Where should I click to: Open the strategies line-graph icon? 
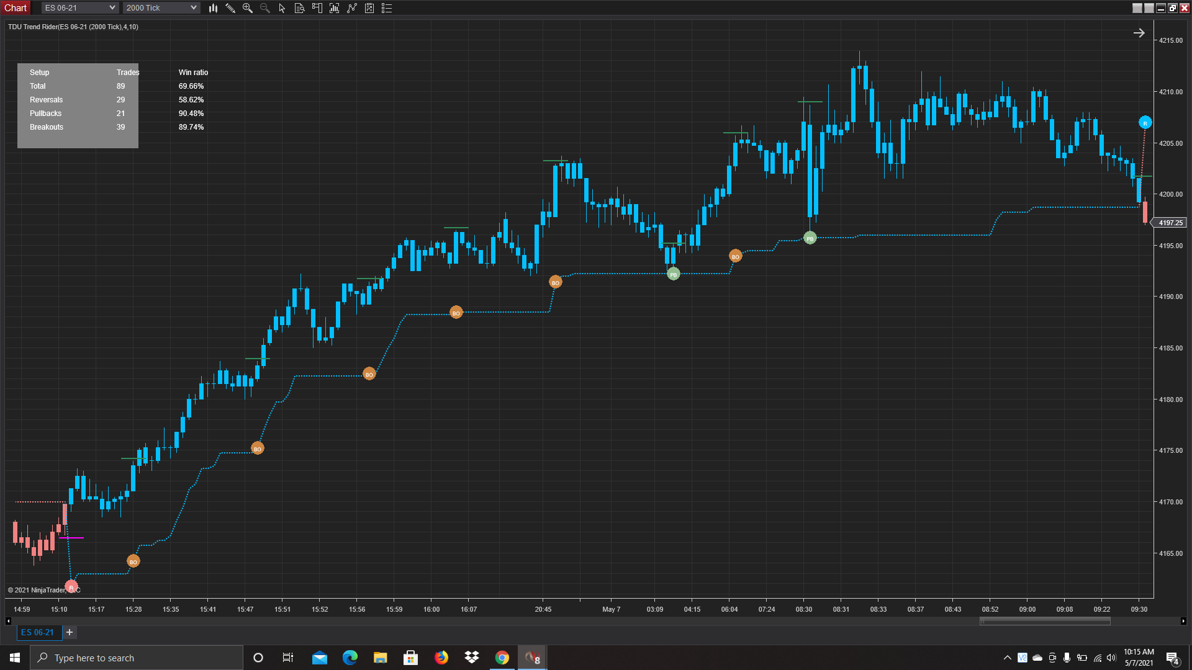pyautogui.click(x=352, y=8)
